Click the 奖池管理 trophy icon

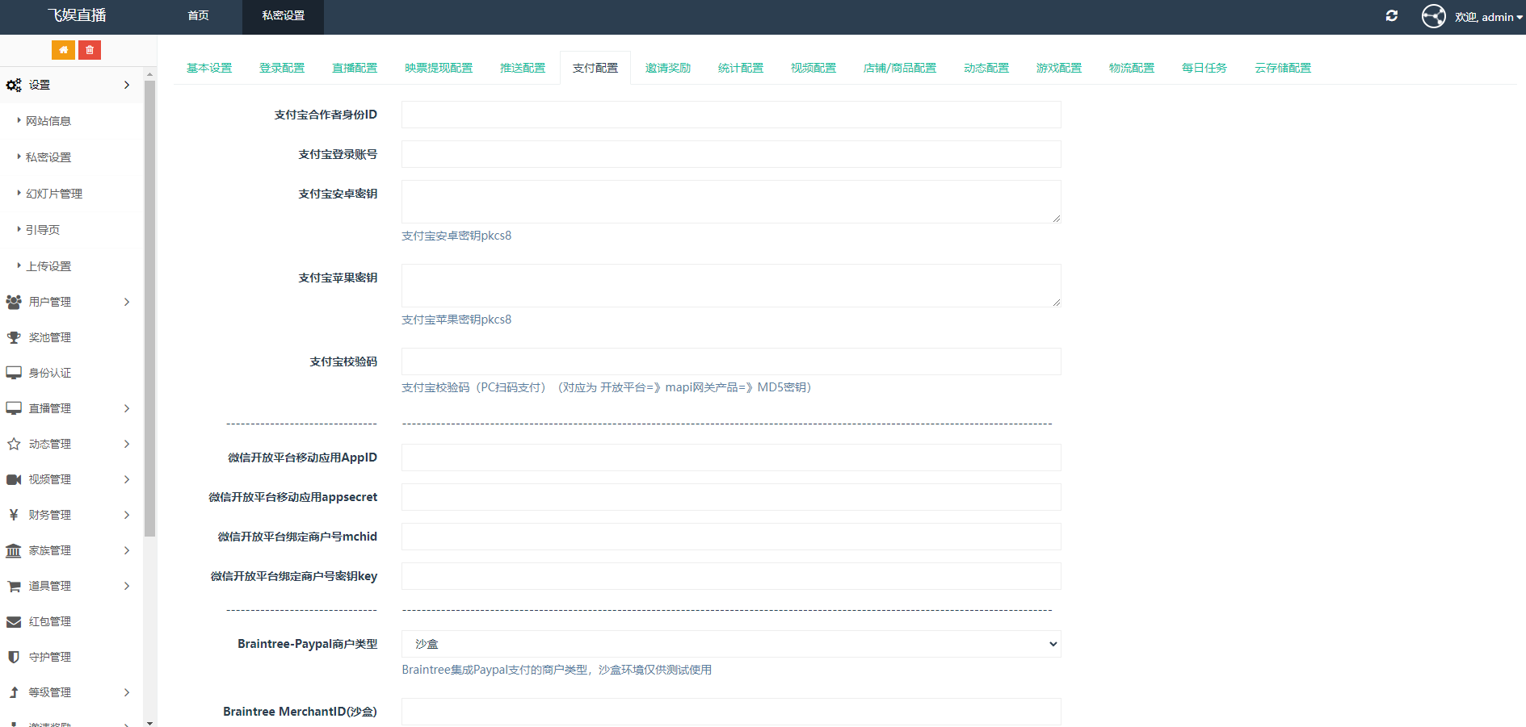click(x=14, y=336)
